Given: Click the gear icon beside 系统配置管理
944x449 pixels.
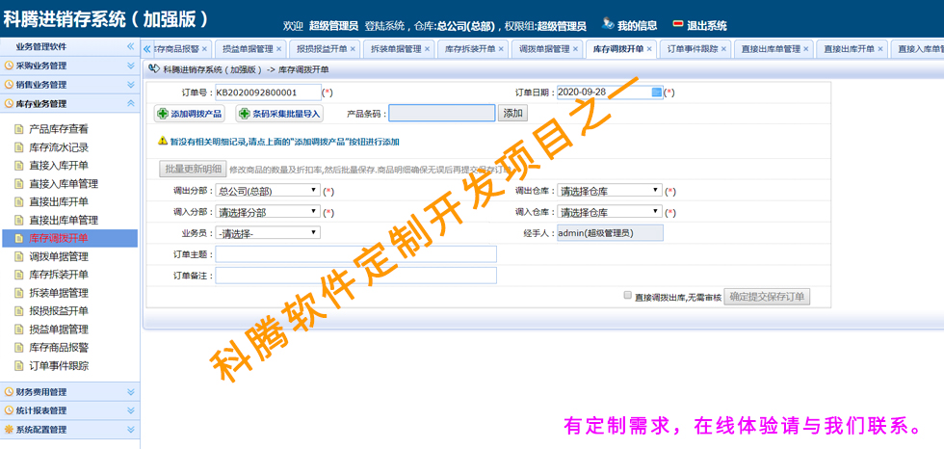Looking at the screenshot, I should click(9, 430).
